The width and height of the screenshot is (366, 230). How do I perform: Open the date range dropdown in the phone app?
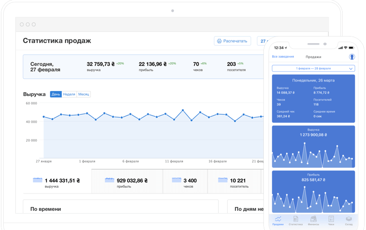tap(313, 68)
